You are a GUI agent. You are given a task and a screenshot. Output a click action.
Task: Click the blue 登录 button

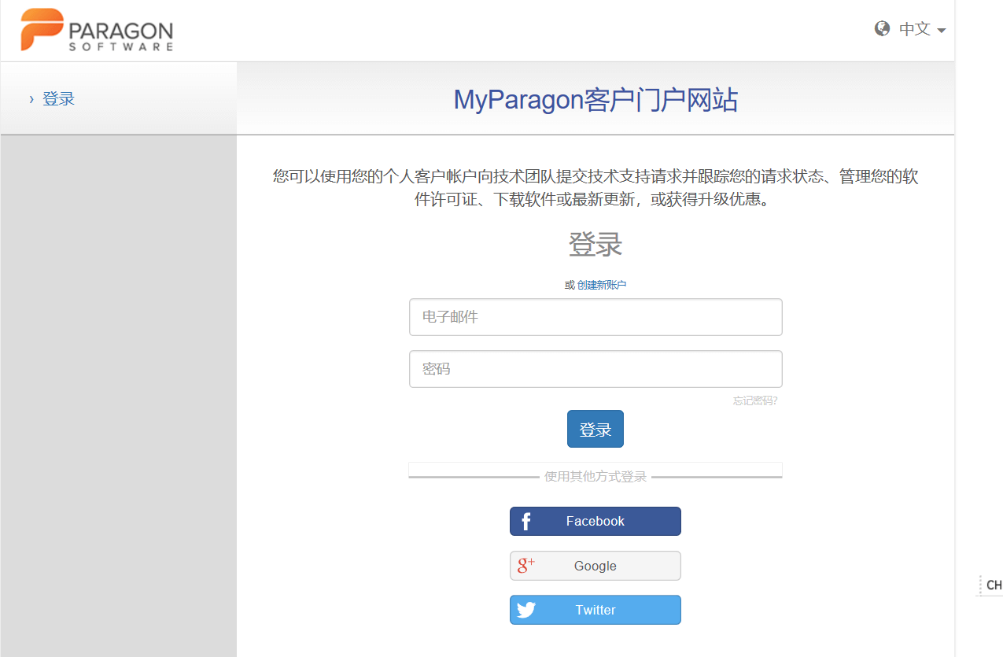[596, 429]
